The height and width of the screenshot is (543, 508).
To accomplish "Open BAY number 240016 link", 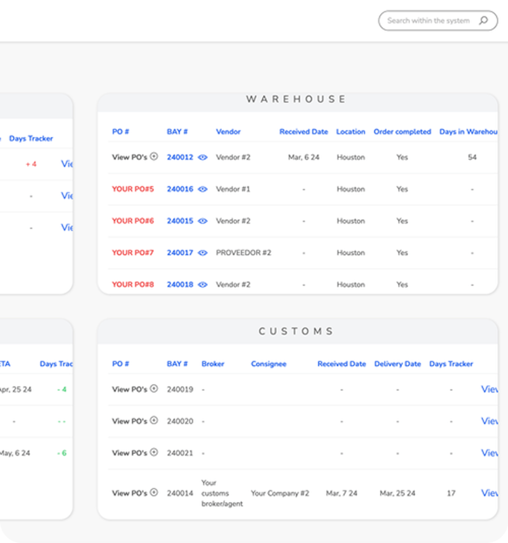I will [x=180, y=189].
